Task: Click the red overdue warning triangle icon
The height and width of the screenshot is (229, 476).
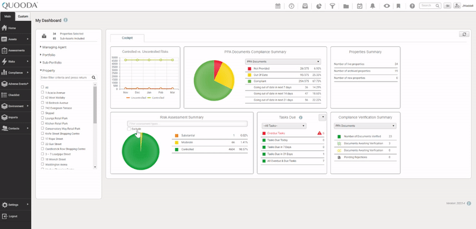Action: (x=320, y=133)
